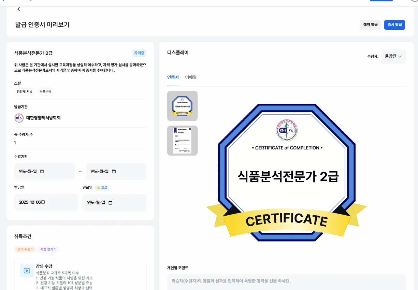Switch to the 이메일 tab
The height and width of the screenshot is (290, 418).
191,77
